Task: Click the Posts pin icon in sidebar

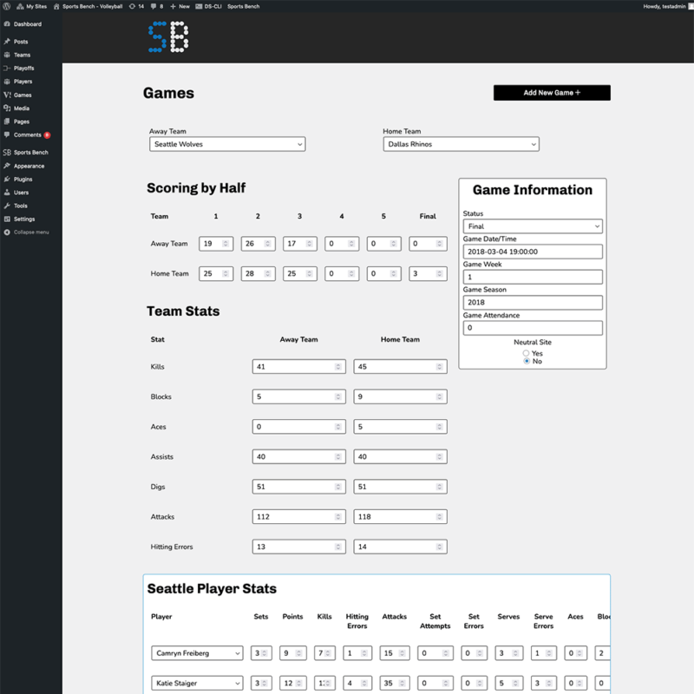Action: (7, 42)
